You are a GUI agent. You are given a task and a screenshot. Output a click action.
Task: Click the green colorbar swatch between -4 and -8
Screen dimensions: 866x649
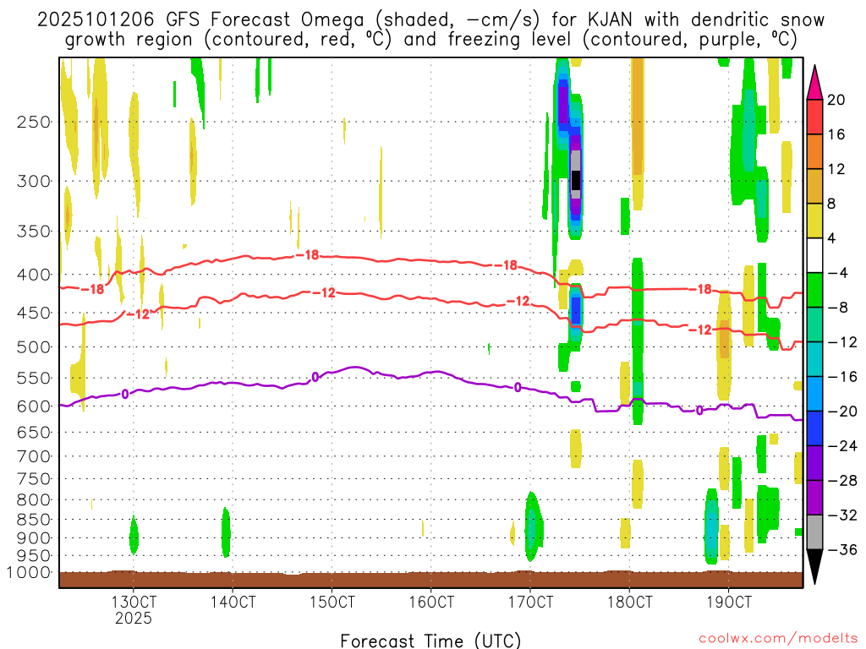[814, 290]
